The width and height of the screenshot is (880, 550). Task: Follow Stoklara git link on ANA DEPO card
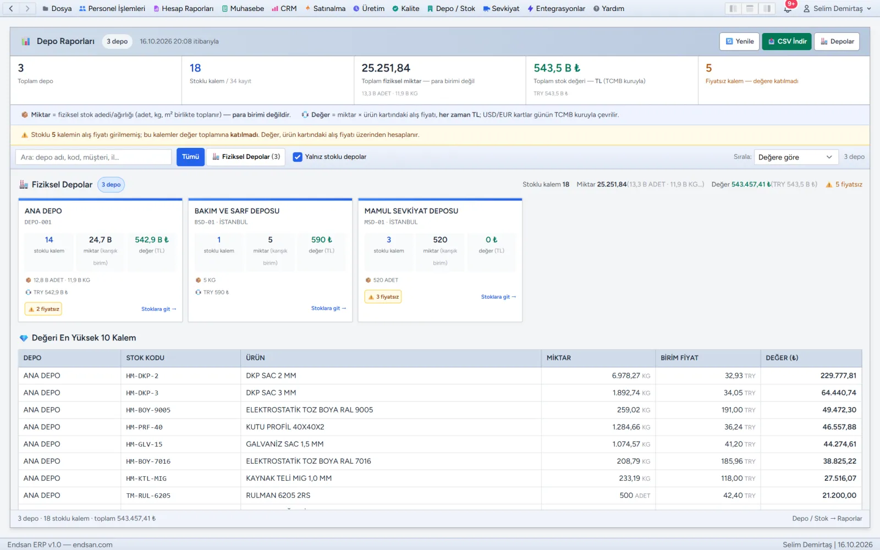[159, 310]
